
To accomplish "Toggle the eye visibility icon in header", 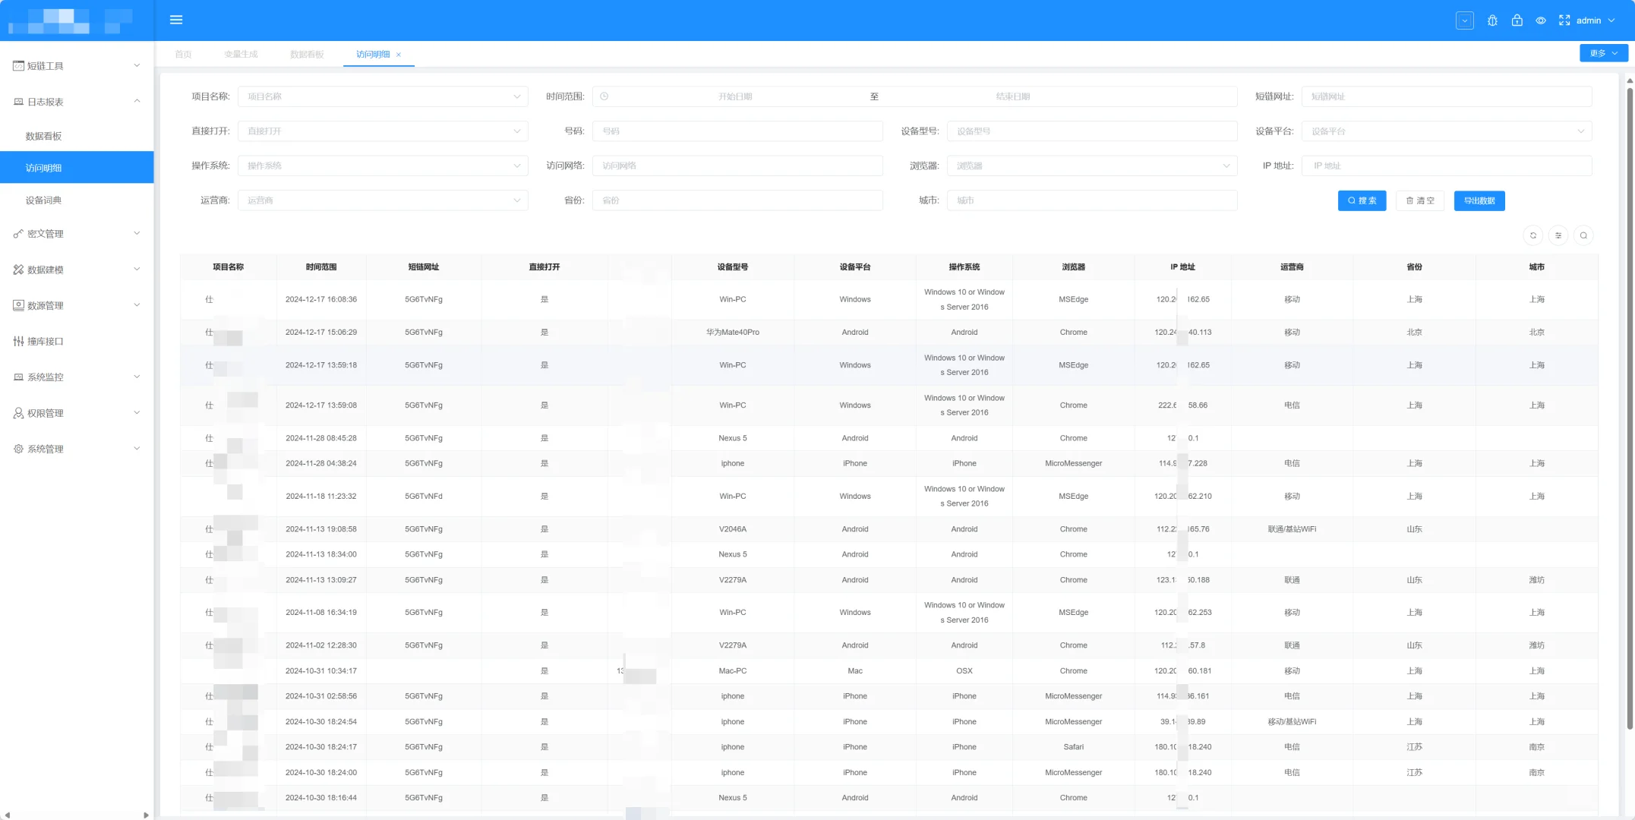I will tap(1541, 20).
